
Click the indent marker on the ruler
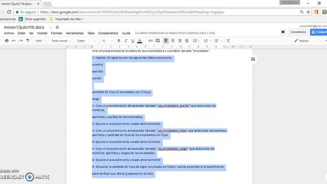click(x=92, y=47)
